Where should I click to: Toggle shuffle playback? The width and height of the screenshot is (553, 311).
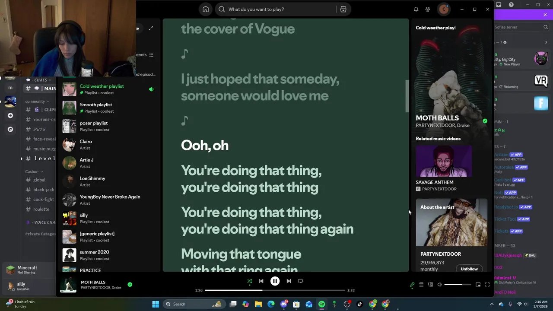tap(249, 281)
